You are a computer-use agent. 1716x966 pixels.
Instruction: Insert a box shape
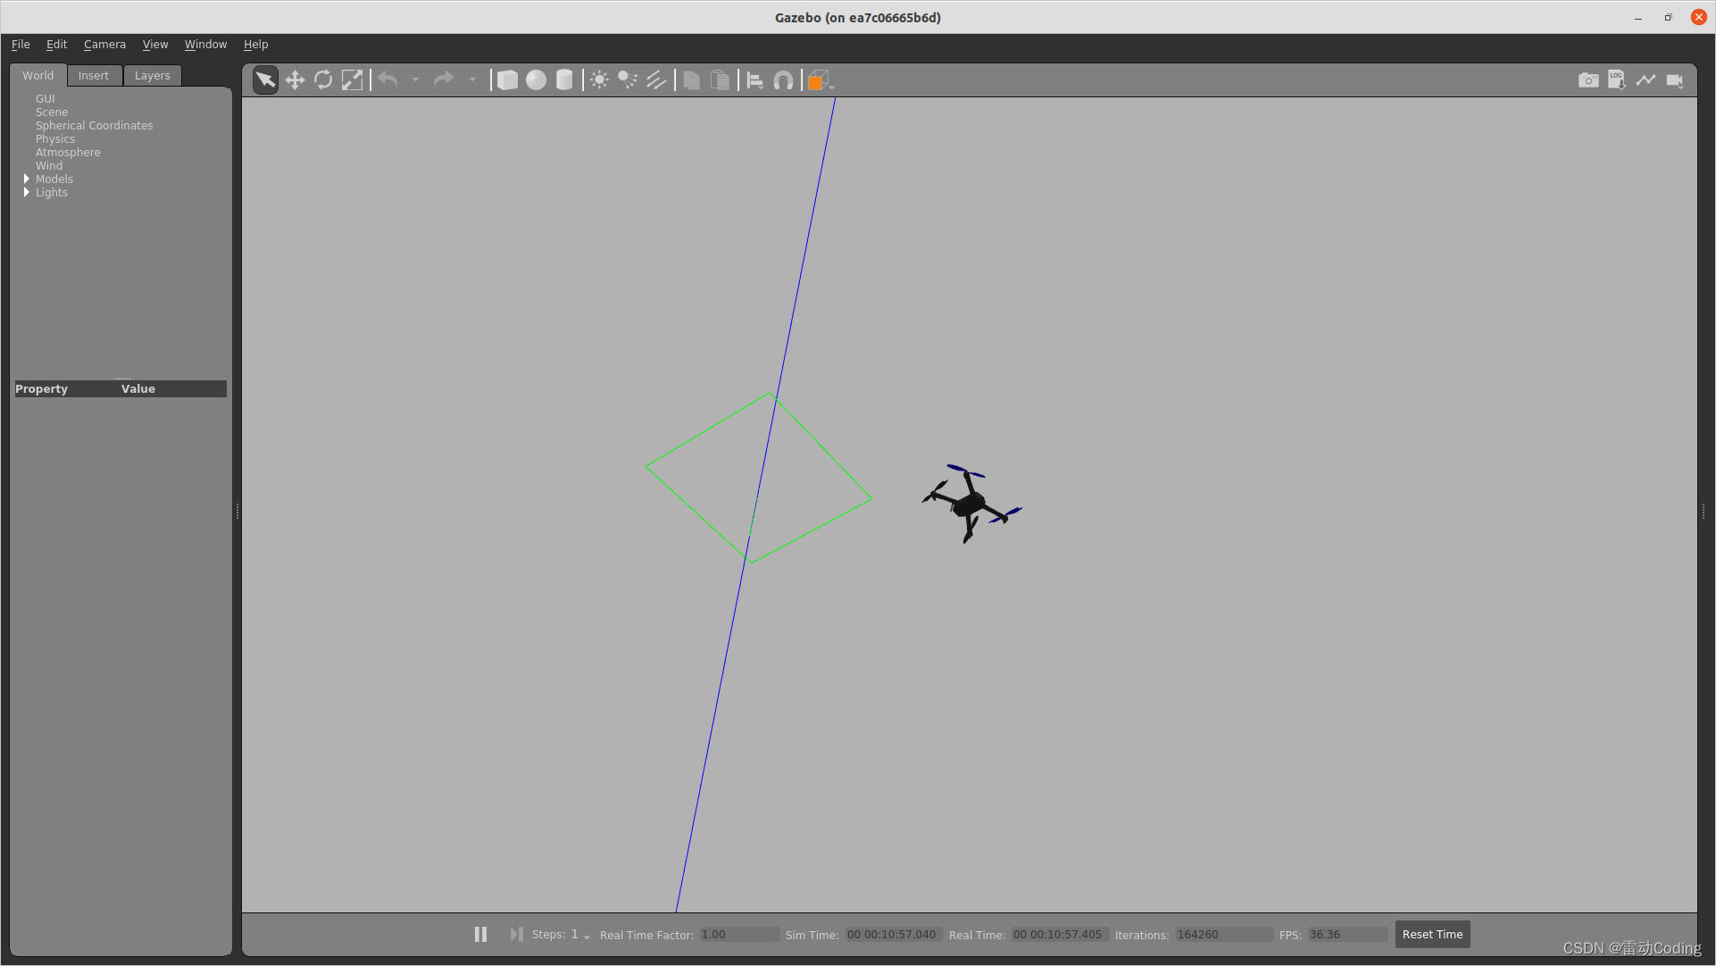(507, 80)
